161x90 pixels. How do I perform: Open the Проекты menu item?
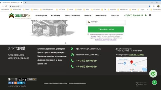click(88, 15)
